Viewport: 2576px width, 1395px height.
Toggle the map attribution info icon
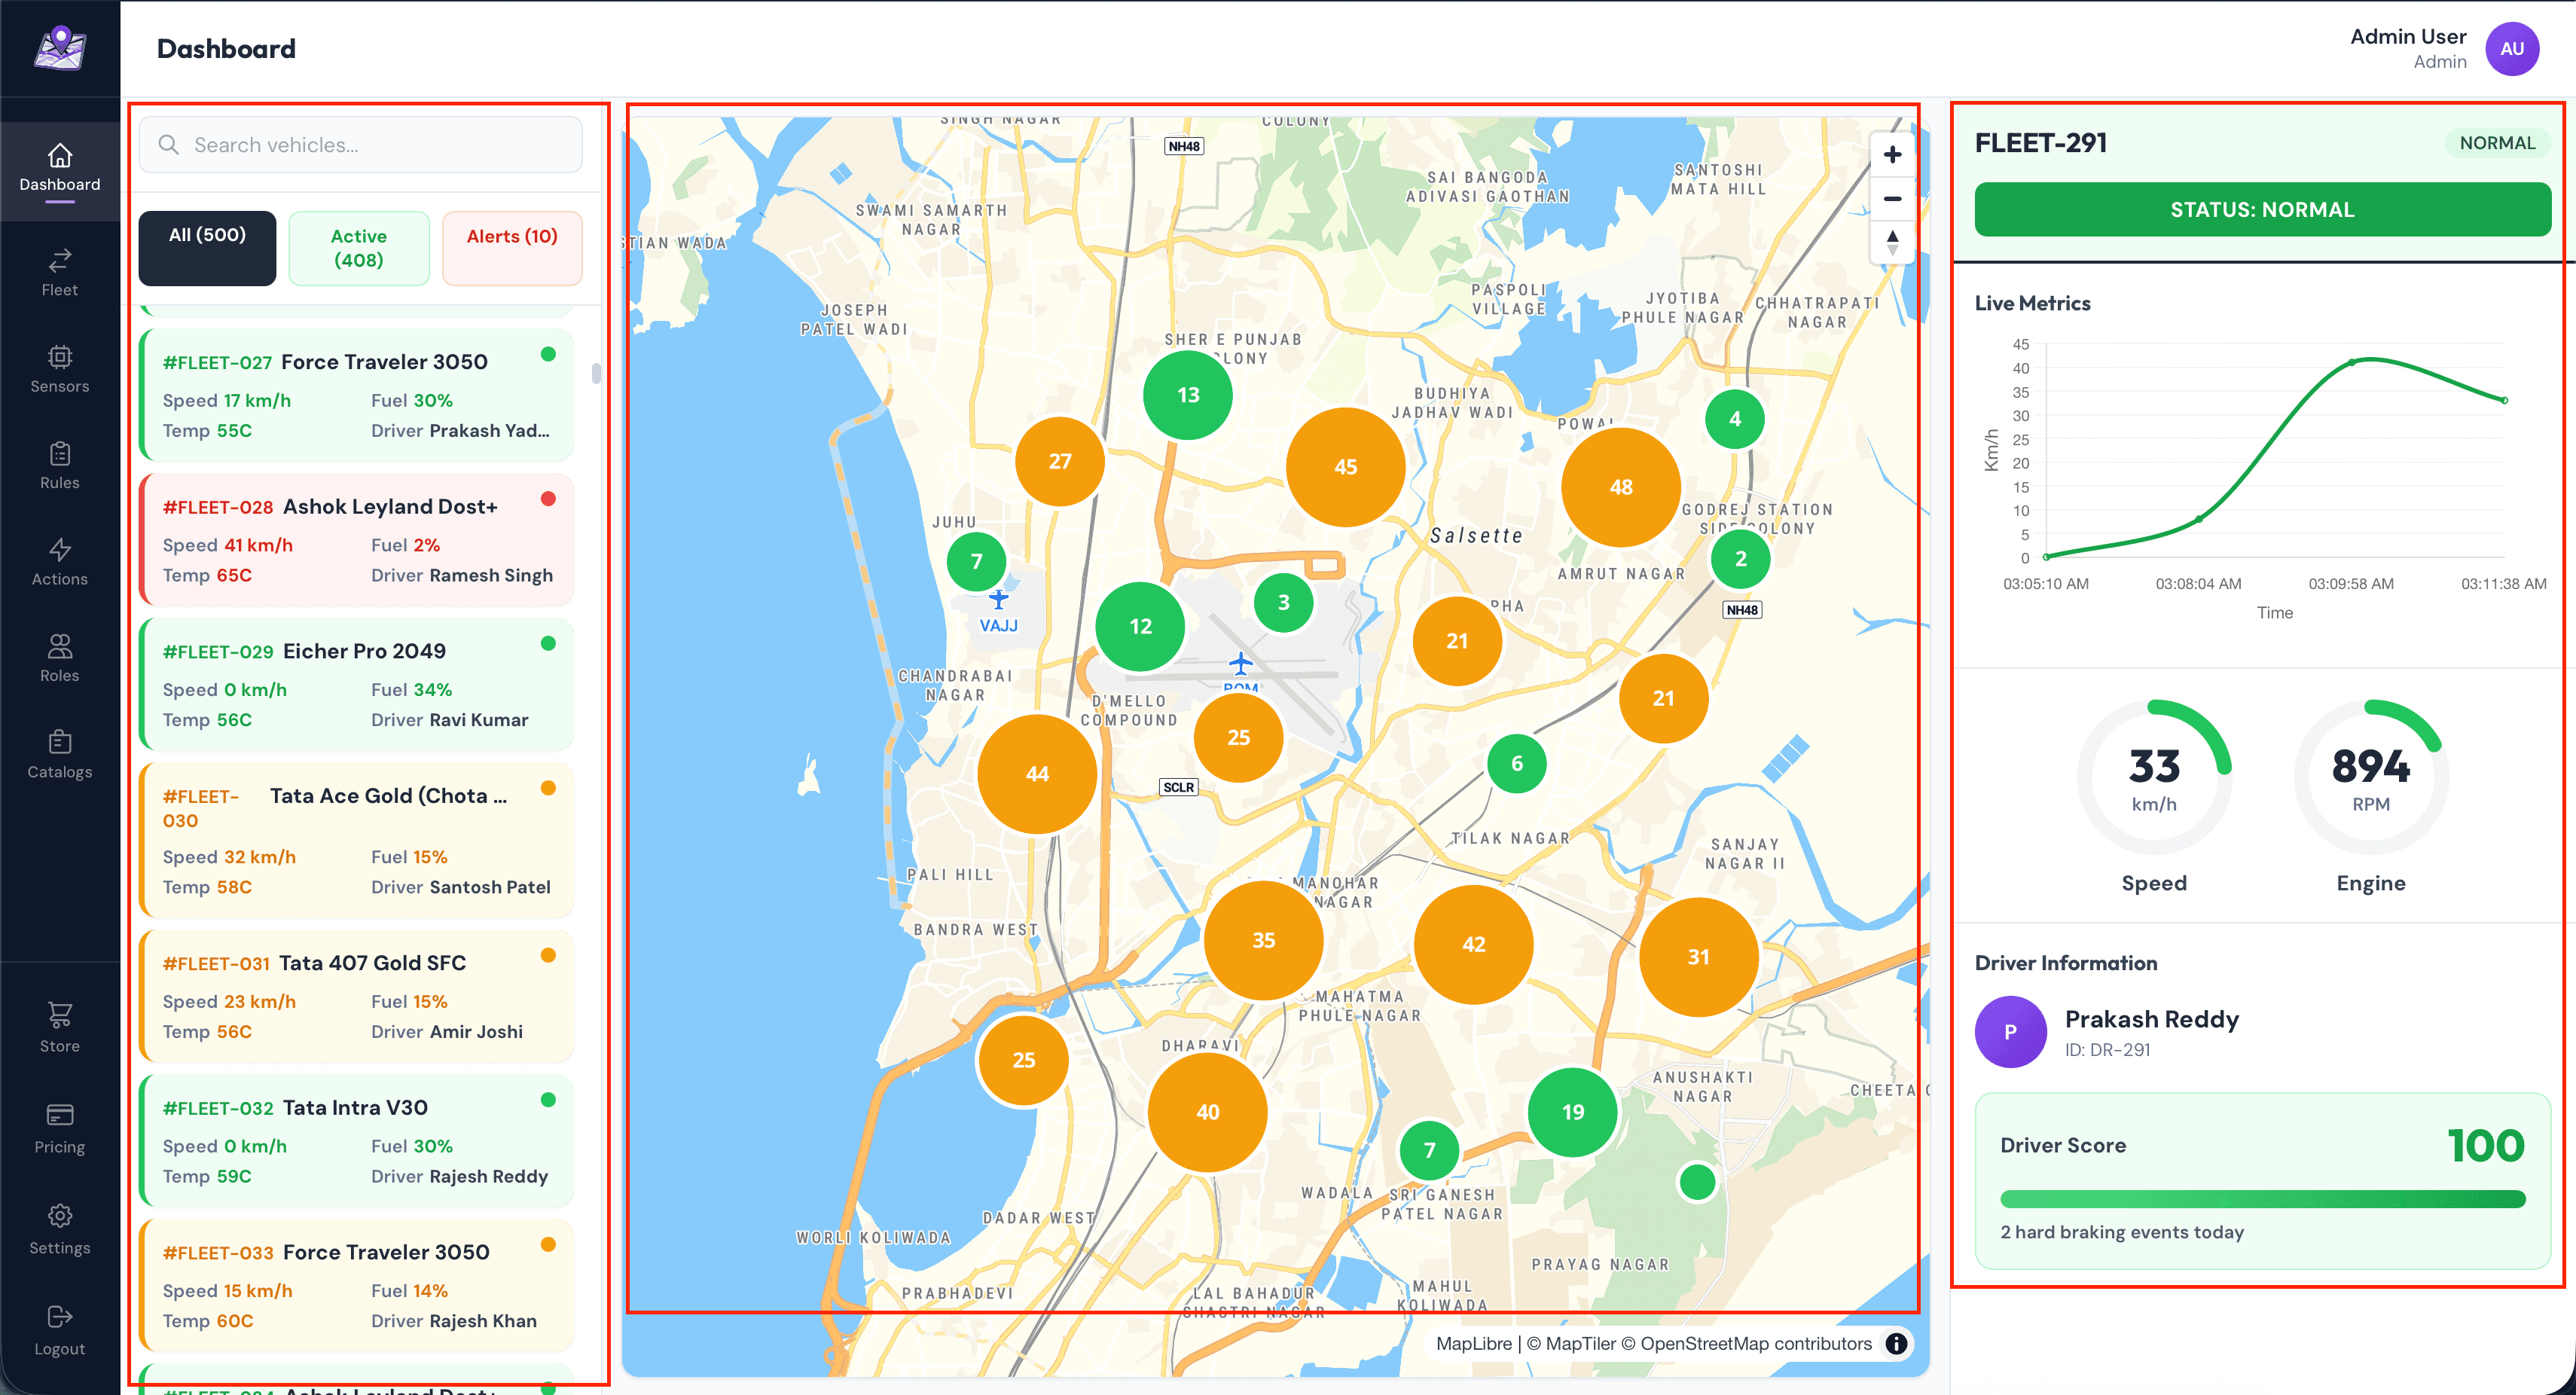1896,1343
